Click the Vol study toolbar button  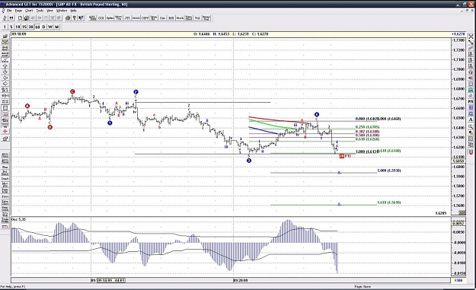point(197,18)
